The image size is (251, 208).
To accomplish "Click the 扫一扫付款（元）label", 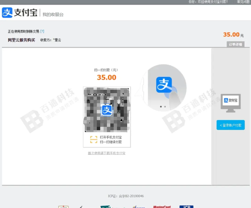I will point(106,70).
